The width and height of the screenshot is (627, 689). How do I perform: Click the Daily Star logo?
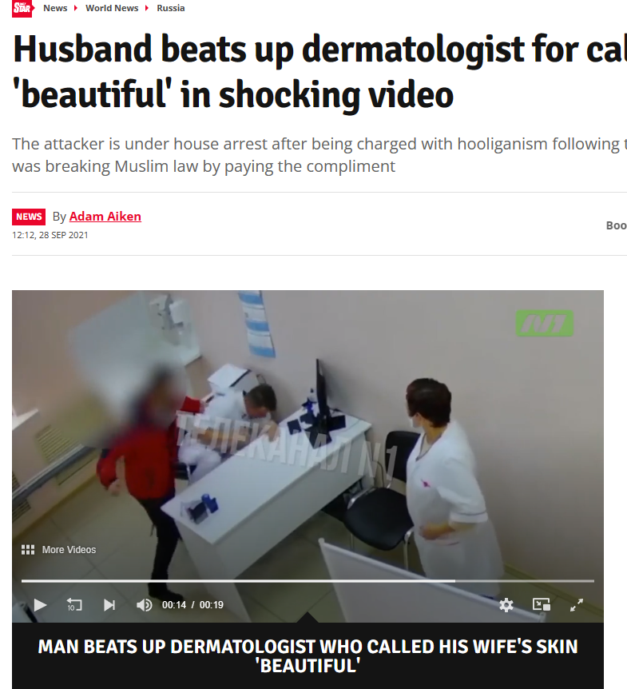tap(23, 8)
